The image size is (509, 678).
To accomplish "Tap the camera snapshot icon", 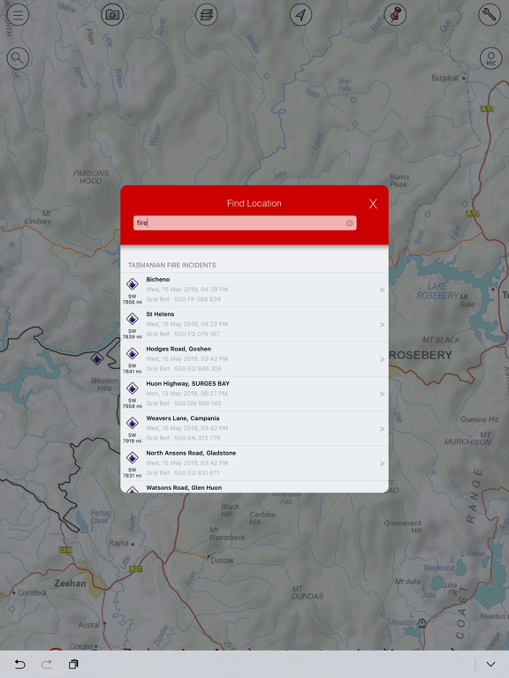I will (x=112, y=15).
